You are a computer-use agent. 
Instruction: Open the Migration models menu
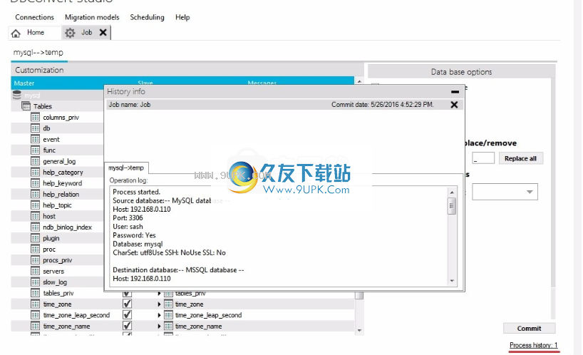[x=92, y=17]
